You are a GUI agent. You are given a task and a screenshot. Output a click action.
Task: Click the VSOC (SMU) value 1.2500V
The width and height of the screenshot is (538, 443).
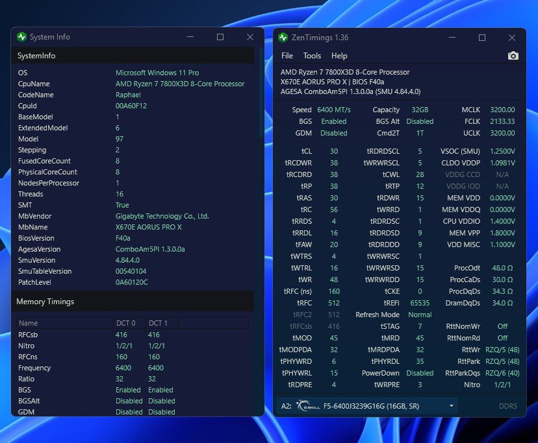[502, 151]
